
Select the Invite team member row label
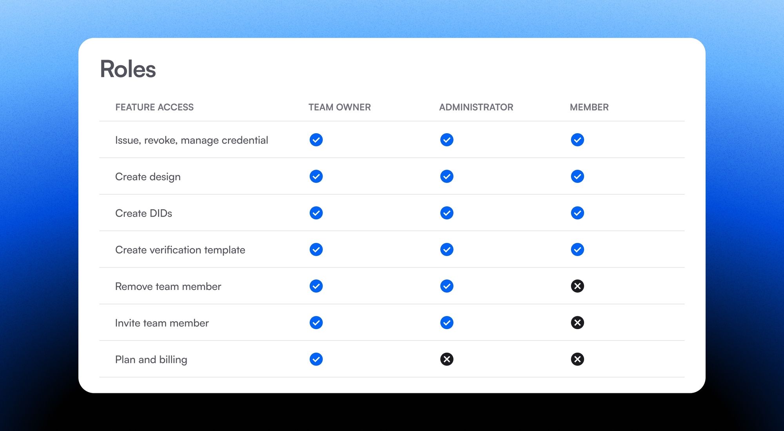(x=162, y=323)
